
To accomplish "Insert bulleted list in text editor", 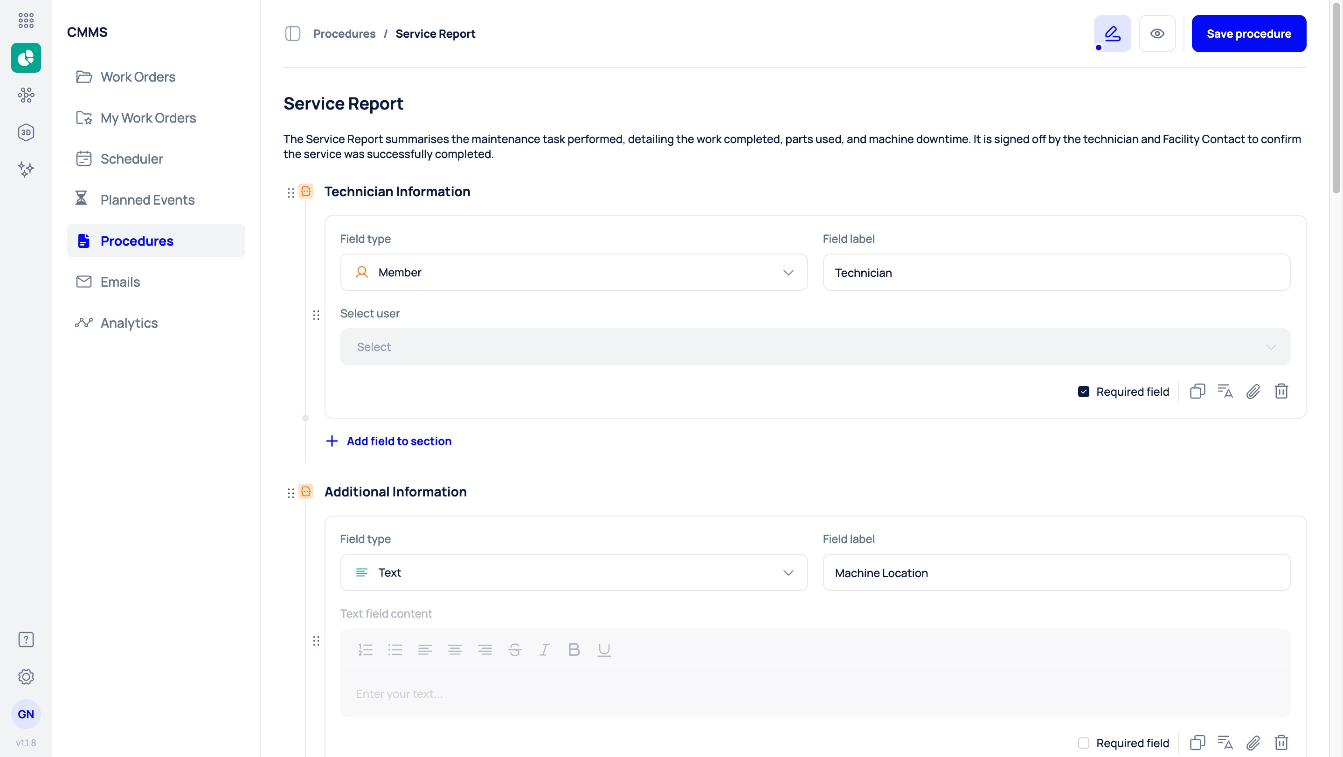I will 395,650.
